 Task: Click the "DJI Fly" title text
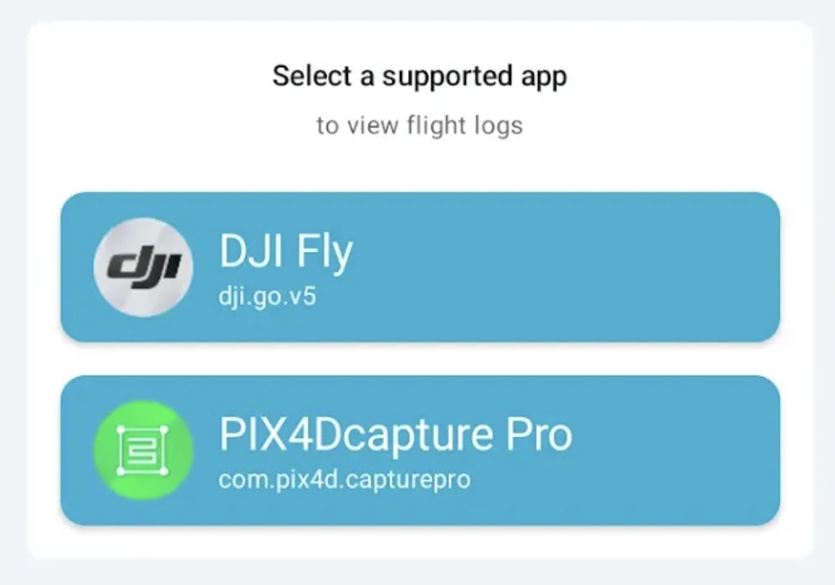click(285, 253)
